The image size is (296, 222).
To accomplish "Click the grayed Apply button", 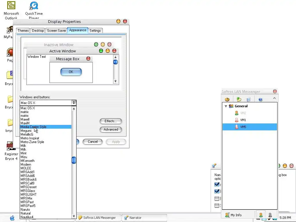I will pyautogui.click(x=116, y=142).
